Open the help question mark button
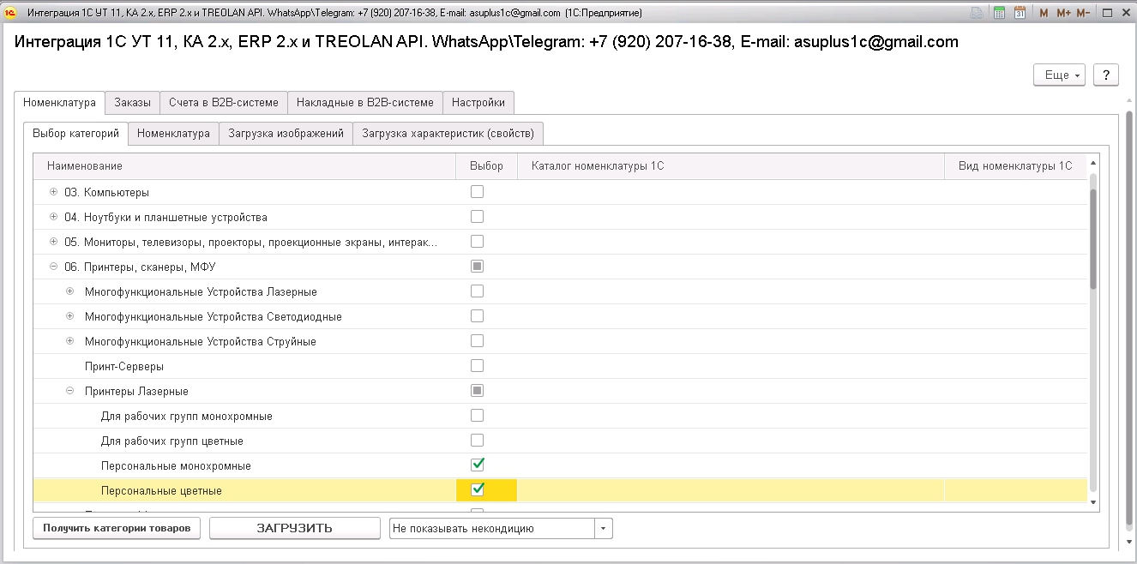 click(x=1106, y=75)
